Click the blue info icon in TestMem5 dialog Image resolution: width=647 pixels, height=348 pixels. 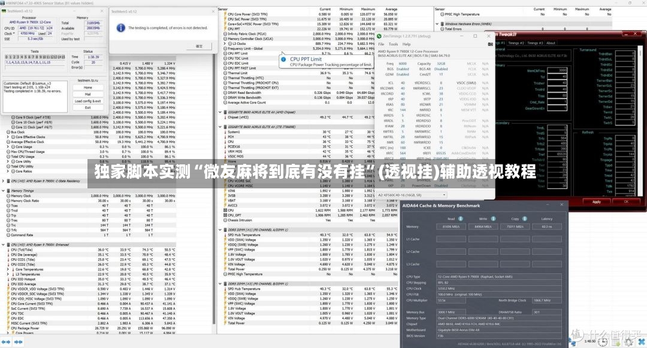(120, 28)
